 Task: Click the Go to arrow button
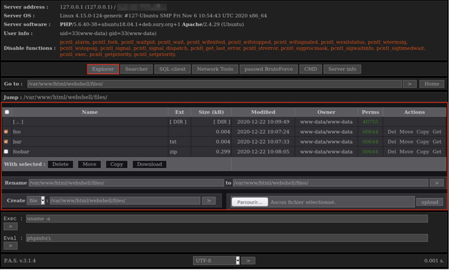(x=410, y=84)
